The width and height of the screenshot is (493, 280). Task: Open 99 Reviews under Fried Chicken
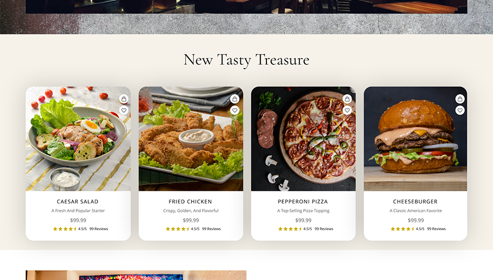[x=211, y=229]
